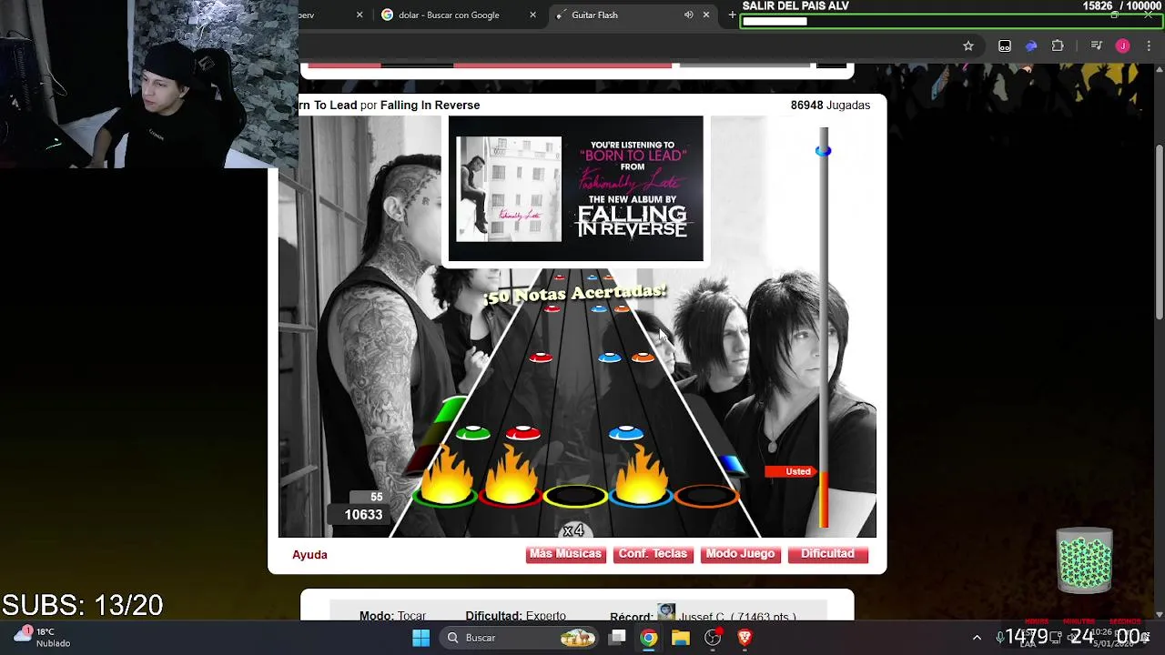Click the 86948 Jugadas play count
This screenshot has width=1165, height=655.
tap(830, 106)
